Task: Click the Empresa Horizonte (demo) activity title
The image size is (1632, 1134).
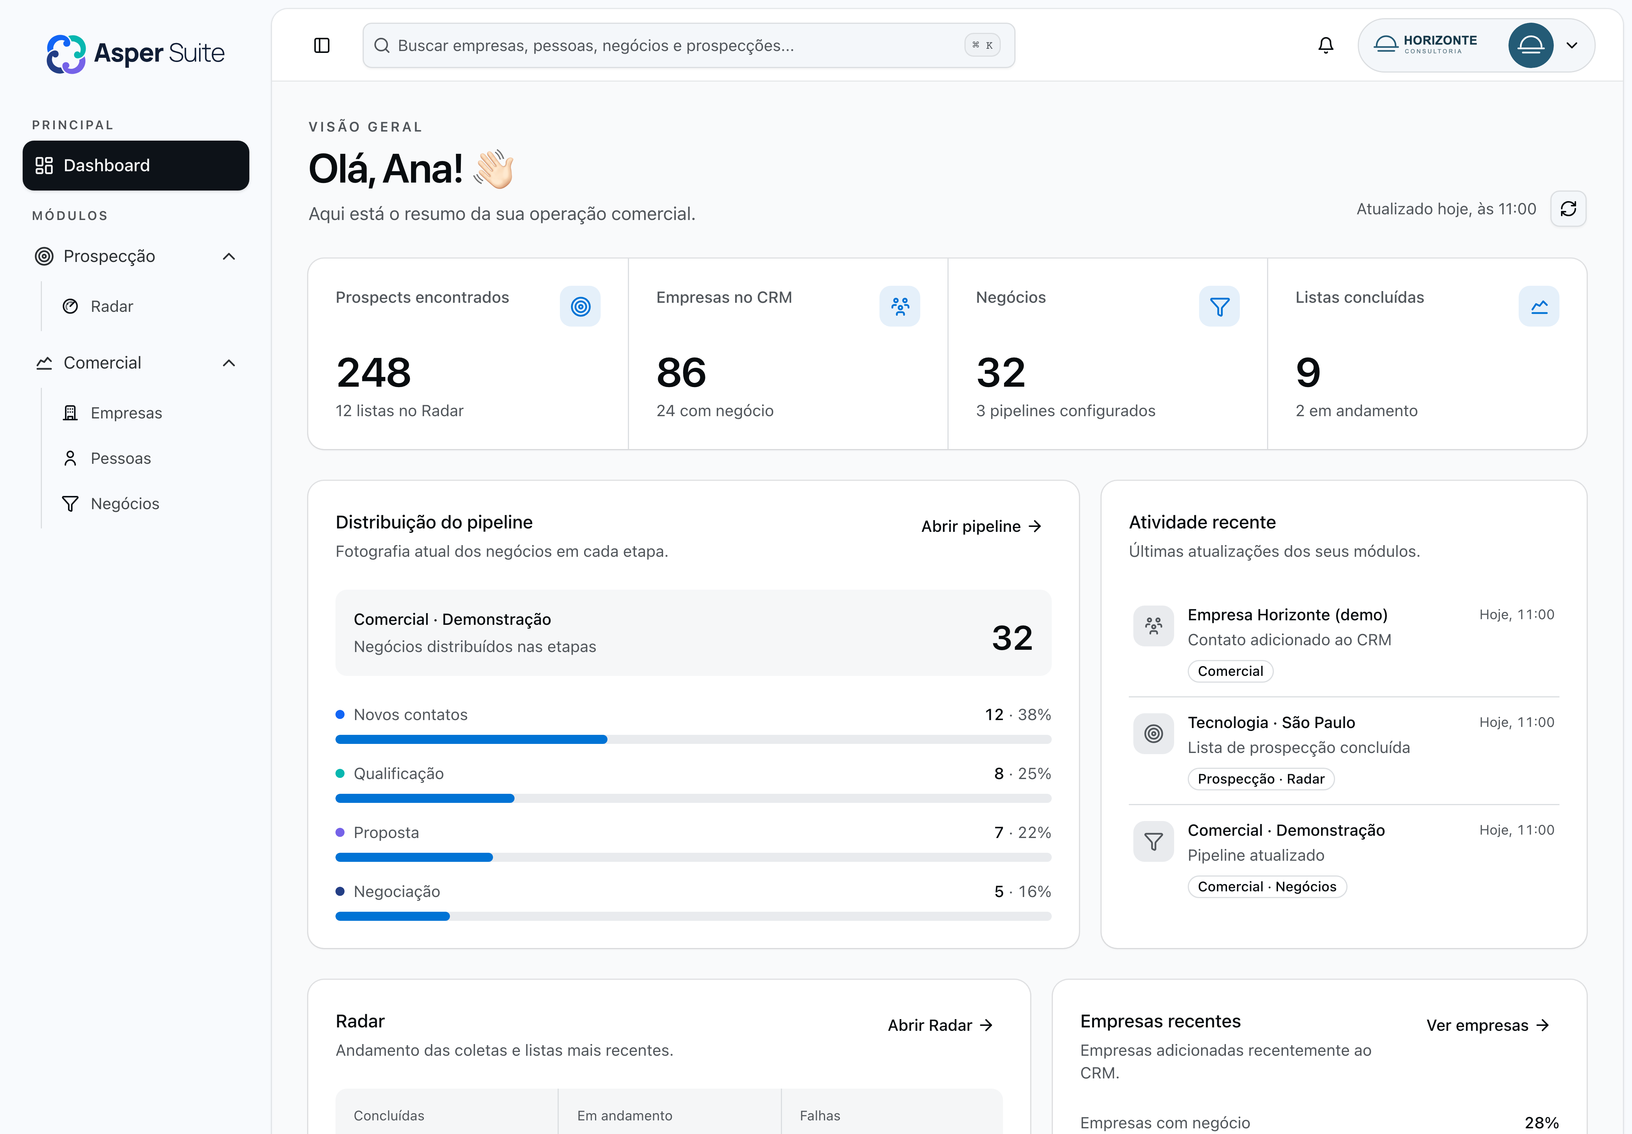Action: (1287, 615)
